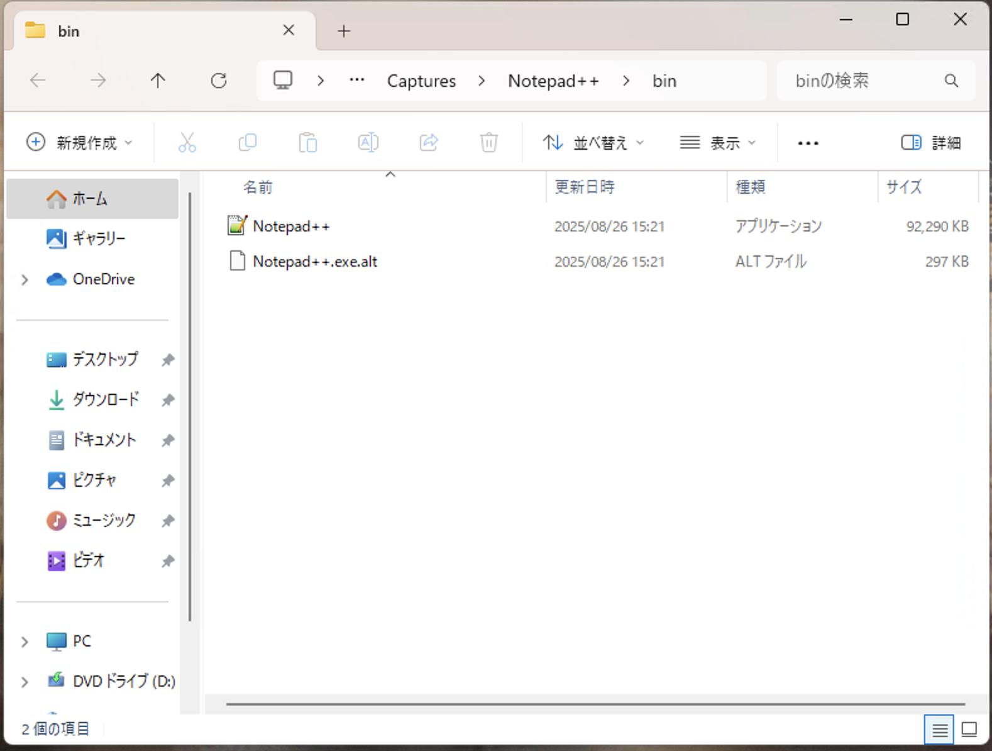Open the 並べ替え sort dropdown
This screenshot has height=751, width=992.
pyautogui.click(x=593, y=143)
